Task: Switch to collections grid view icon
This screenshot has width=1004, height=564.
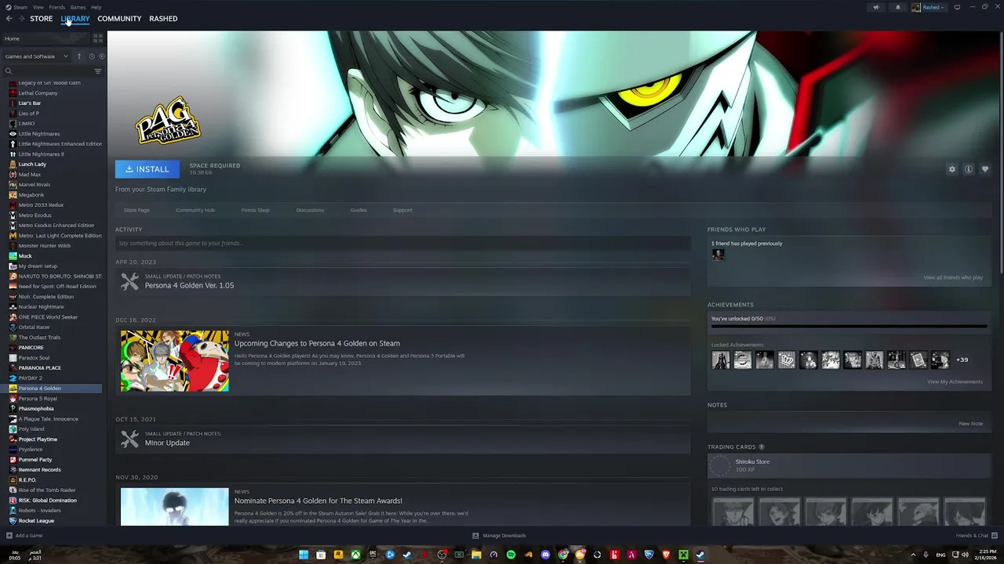Action: coord(98,38)
